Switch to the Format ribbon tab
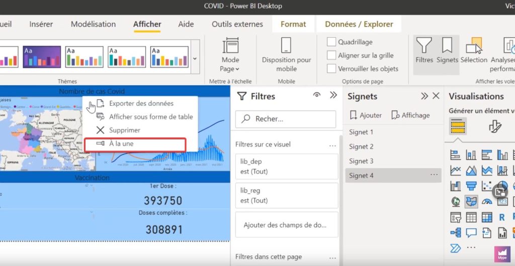This screenshot has width=515, height=266. click(293, 24)
